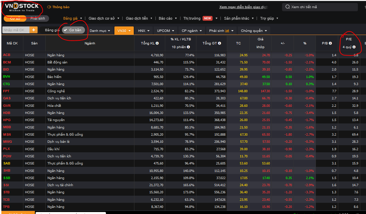The height and width of the screenshot is (214, 366).
Task: Click the VNDSTOCK logo
Action: 22,7
